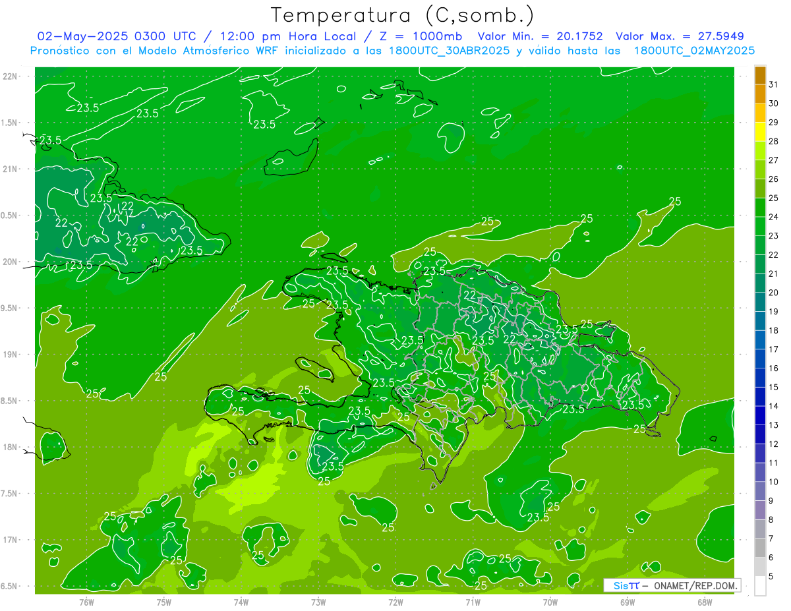This screenshot has width=791, height=611.
Task: Click the 69W longitude axis label
Action: pyautogui.click(x=628, y=602)
